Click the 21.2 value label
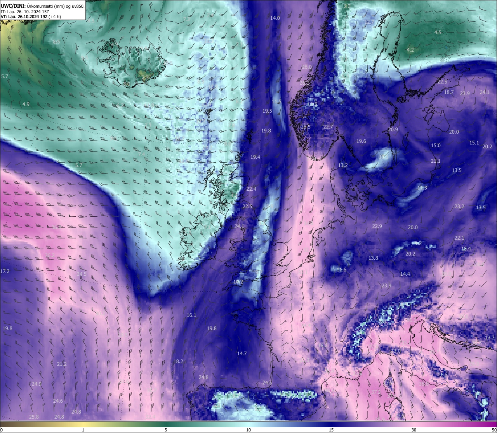This screenshot has height=433, width=497. pos(62,364)
